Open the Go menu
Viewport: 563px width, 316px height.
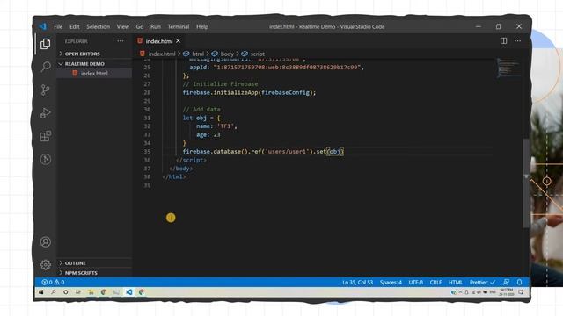click(140, 26)
